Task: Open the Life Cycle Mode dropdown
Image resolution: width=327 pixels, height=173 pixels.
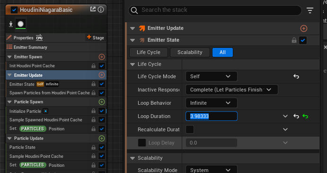Action: (211, 76)
